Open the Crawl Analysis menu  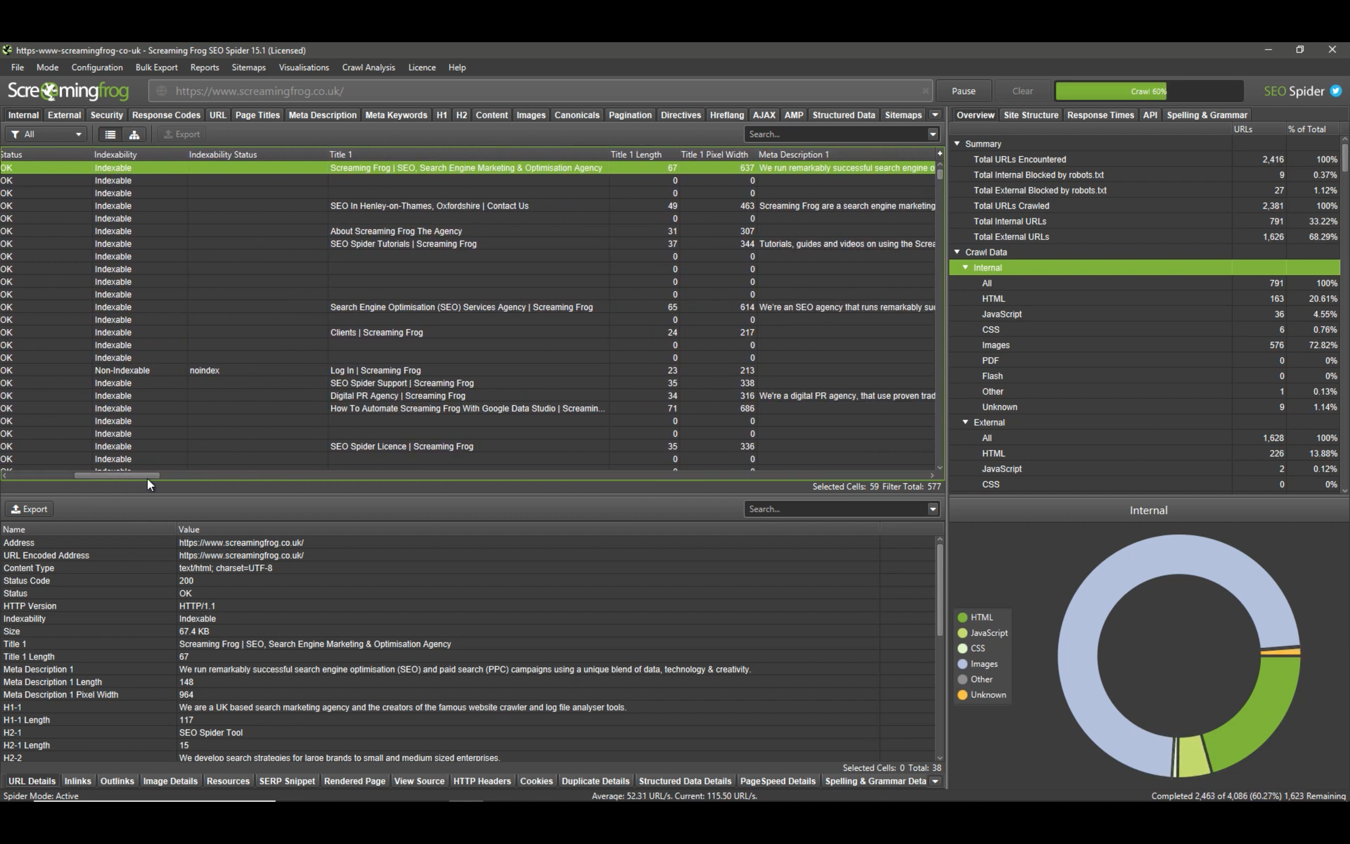tap(368, 68)
